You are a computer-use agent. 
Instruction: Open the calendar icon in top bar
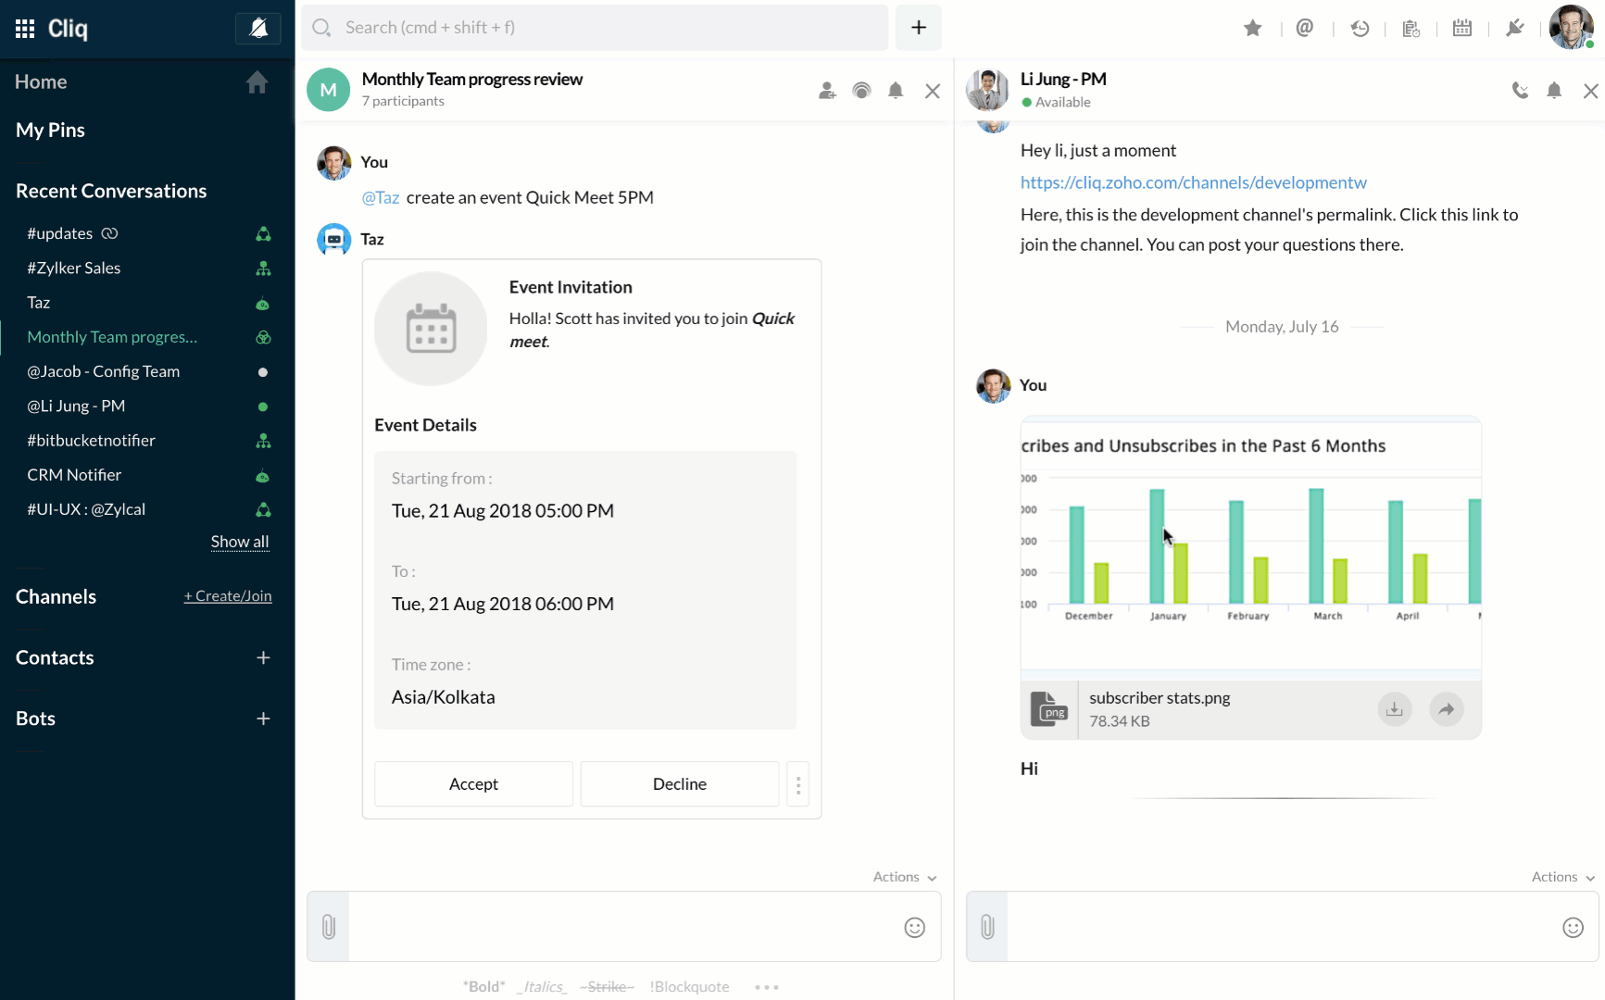coord(1462,29)
